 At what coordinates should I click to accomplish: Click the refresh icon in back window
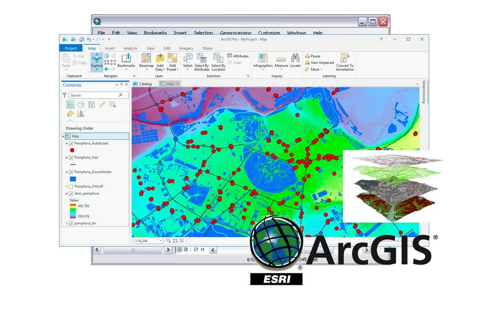(195, 249)
